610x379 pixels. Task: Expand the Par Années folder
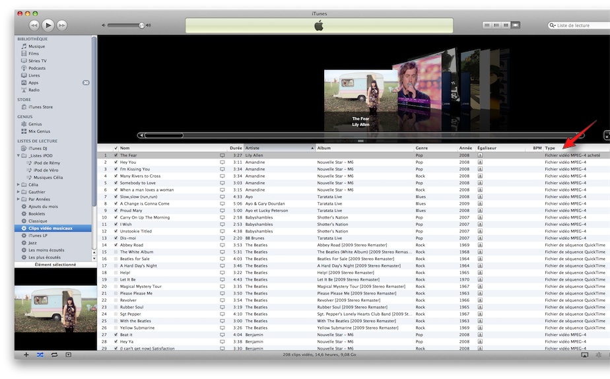coord(18,199)
